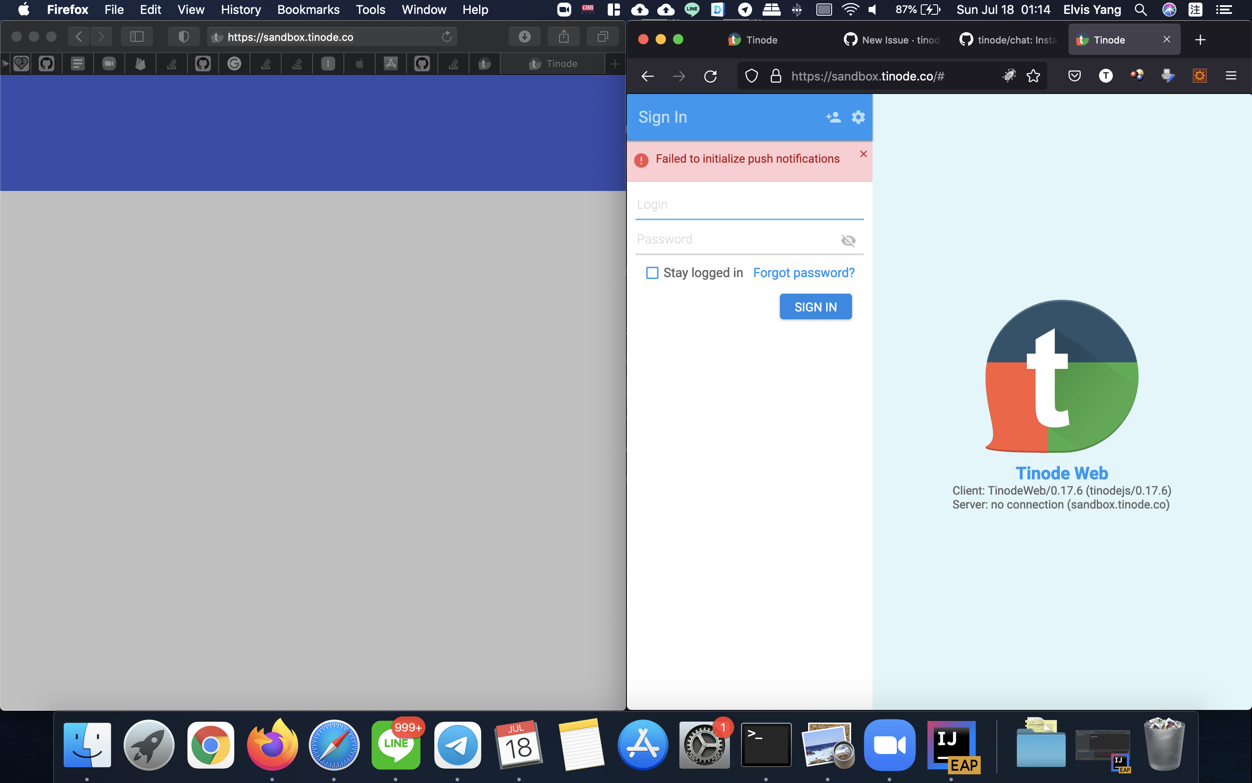Click the white T extension icon in toolbar

1105,76
